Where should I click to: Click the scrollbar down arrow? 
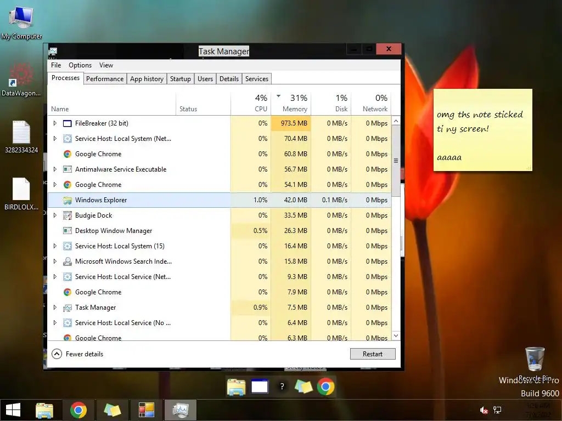(x=396, y=336)
